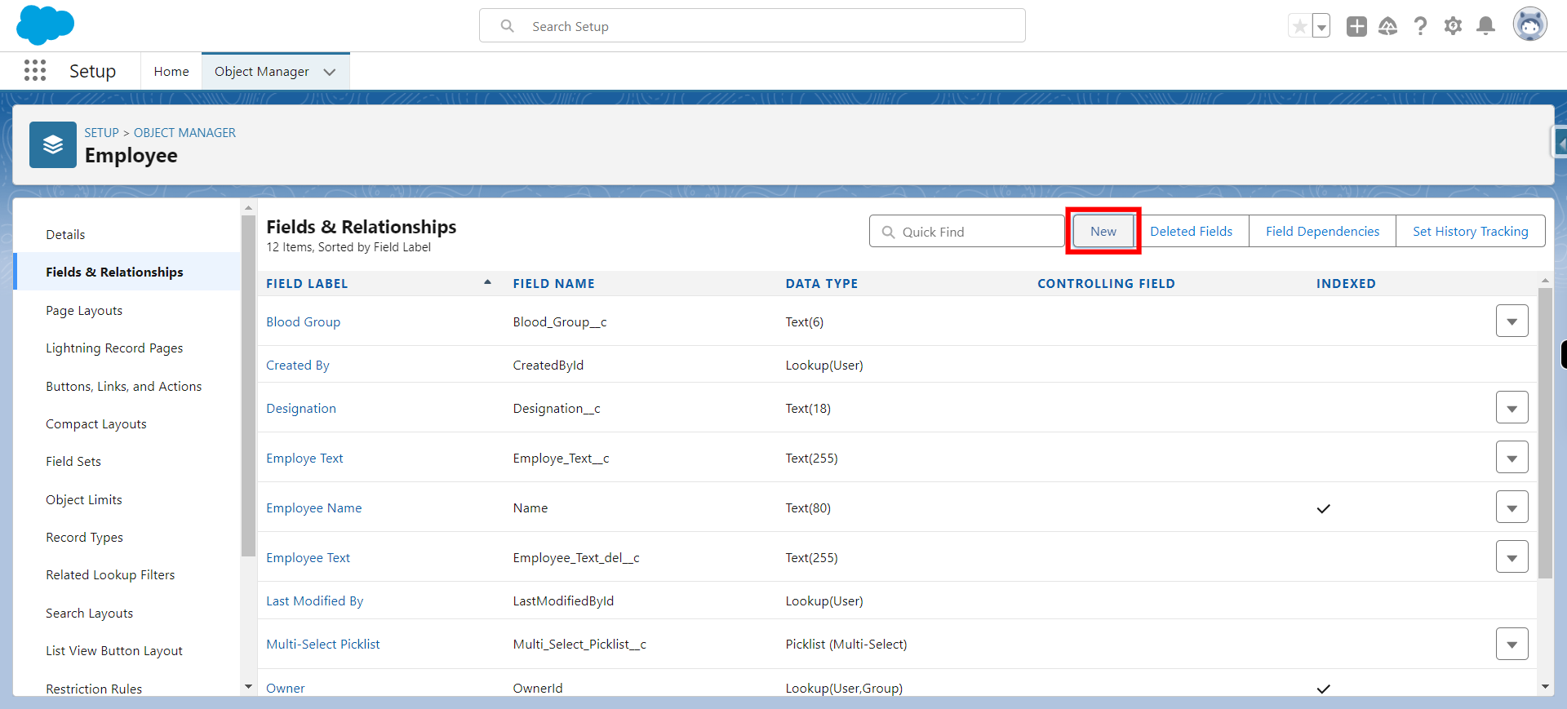Open Multi-Select Picklist row actions dropdown

(1512, 644)
